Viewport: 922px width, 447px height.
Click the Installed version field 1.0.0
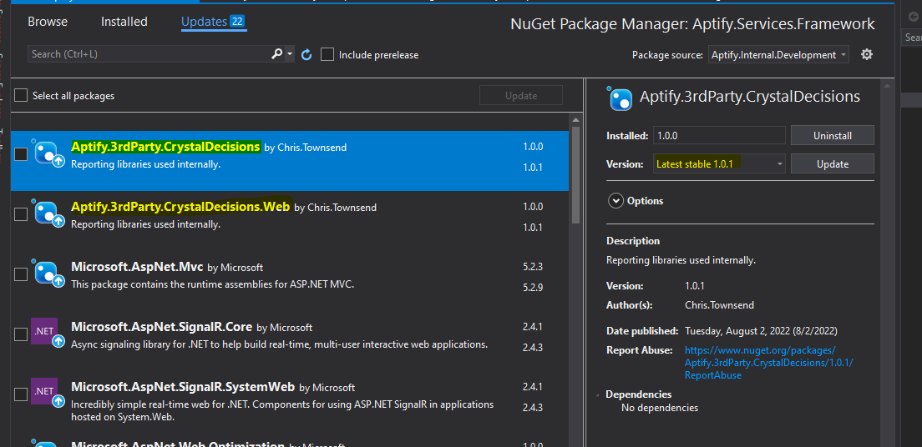click(719, 135)
